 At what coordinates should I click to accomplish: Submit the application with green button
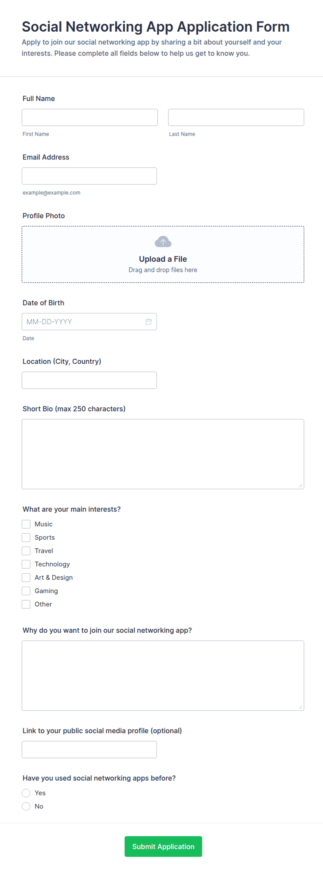pyautogui.click(x=163, y=847)
